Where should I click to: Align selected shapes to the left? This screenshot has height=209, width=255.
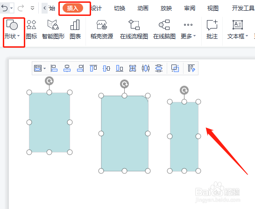coord(54,68)
